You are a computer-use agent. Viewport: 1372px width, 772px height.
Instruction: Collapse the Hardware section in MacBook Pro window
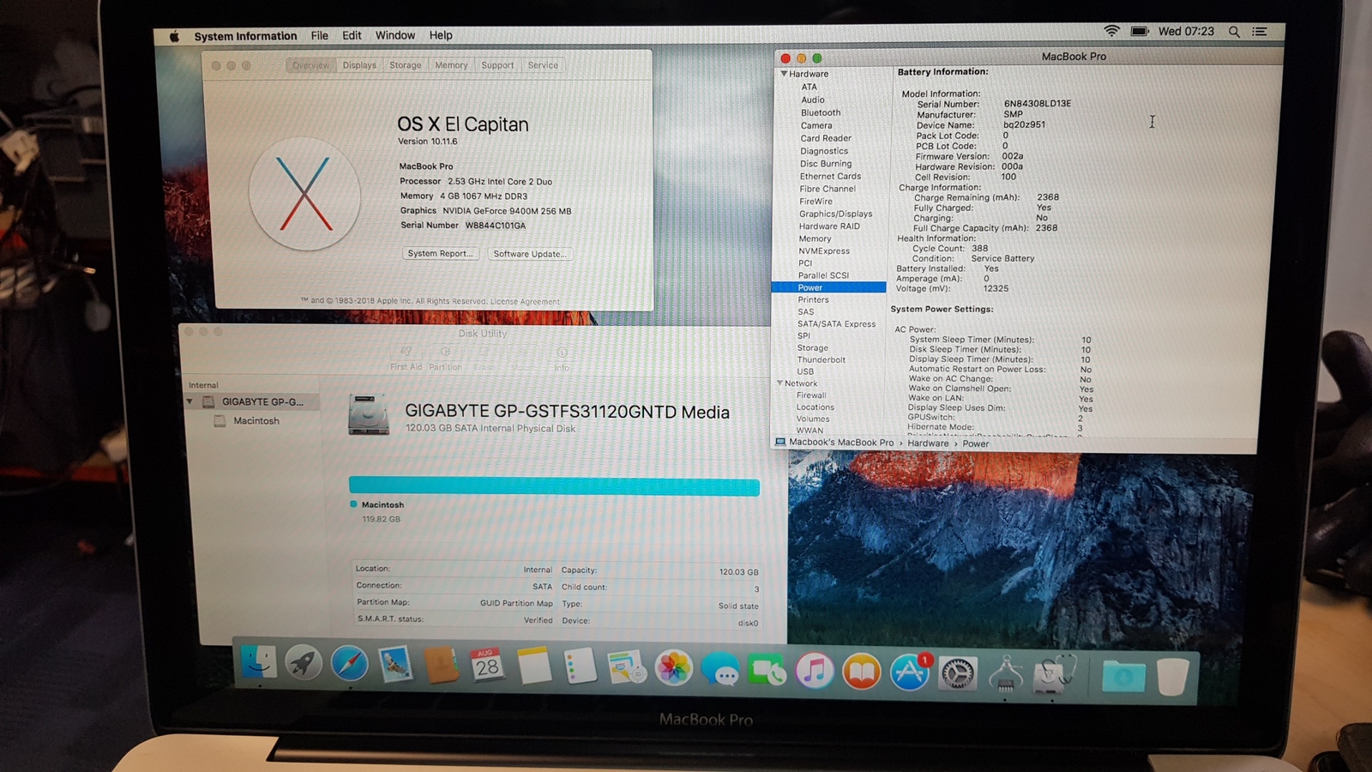(784, 74)
